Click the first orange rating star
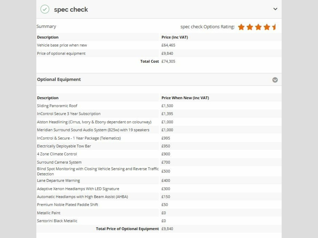Screen dimensions: 318x238 [x=241, y=27]
